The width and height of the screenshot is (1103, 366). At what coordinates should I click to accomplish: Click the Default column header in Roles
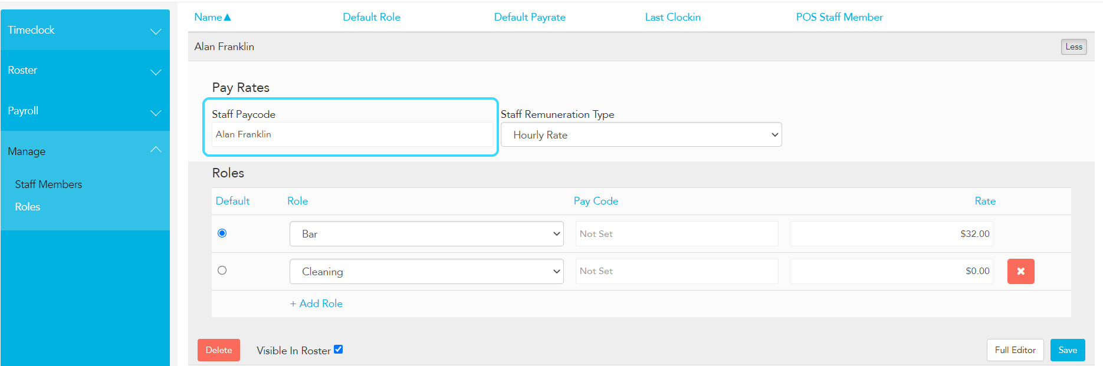point(232,201)
